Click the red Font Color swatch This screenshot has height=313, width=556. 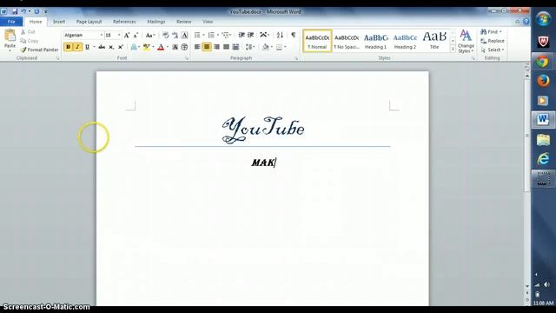(x=161, y=47)
